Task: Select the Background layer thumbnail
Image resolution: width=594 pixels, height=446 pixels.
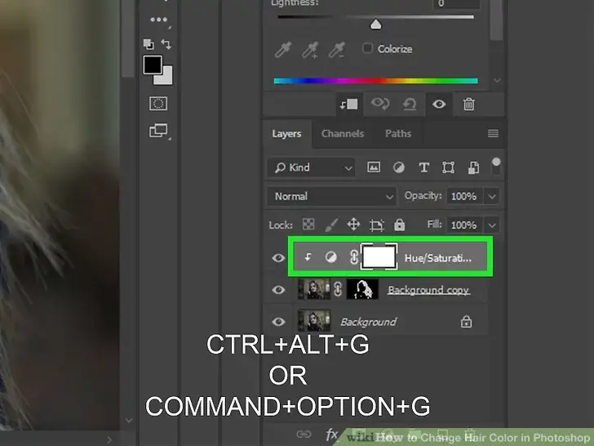Action: 313,321
